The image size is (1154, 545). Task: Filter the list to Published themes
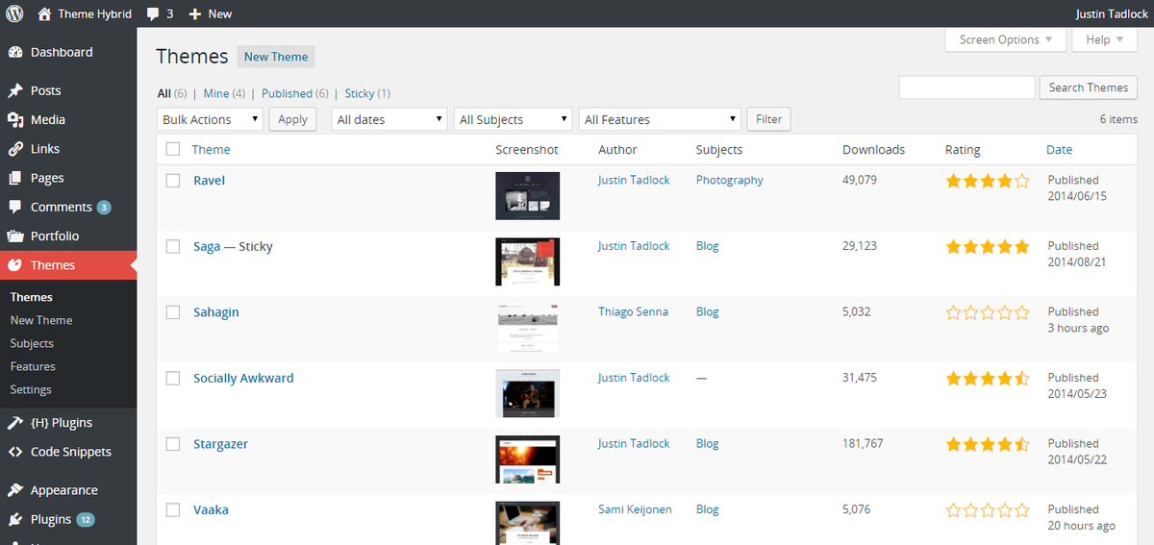coord(287,93)
